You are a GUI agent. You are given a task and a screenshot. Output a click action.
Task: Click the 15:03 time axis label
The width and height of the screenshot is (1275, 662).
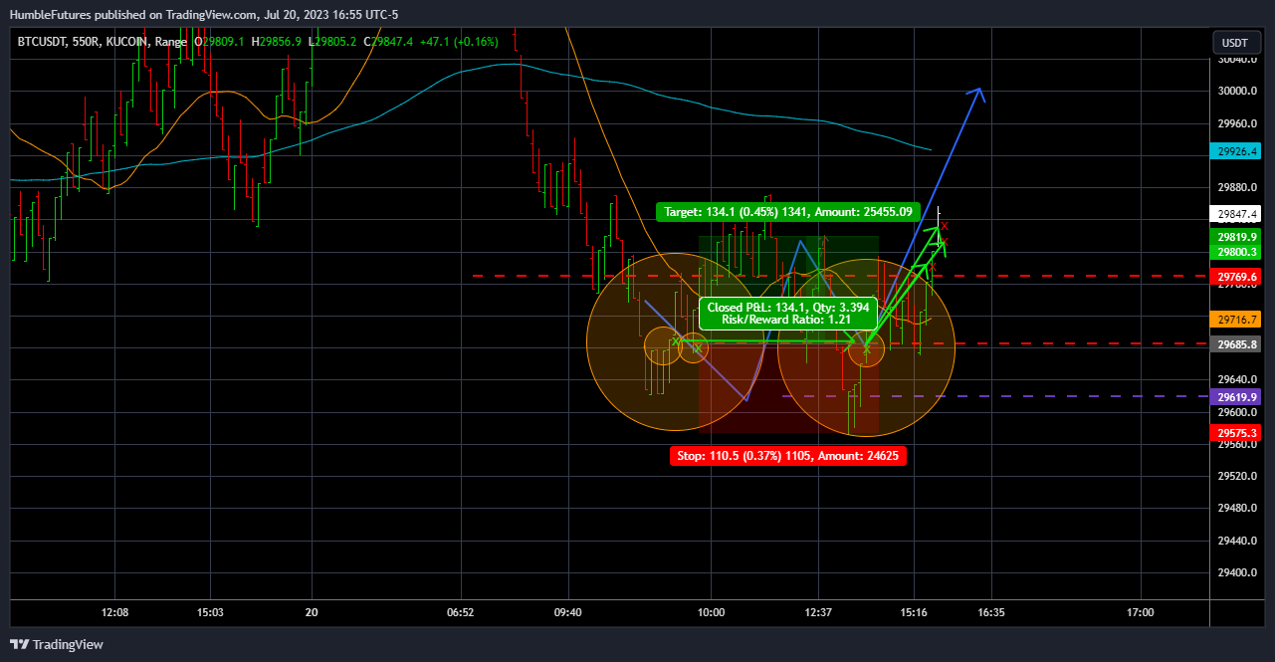pos(210,612)
